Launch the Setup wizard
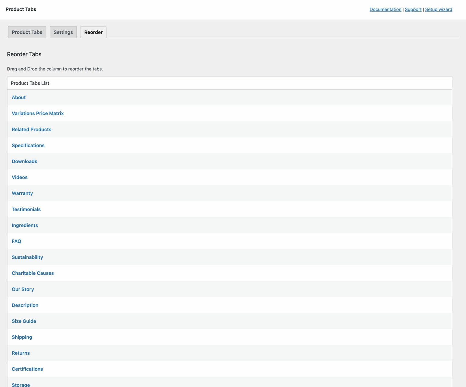The height and width of the screenshot is (387, 466). click(438, 9)
